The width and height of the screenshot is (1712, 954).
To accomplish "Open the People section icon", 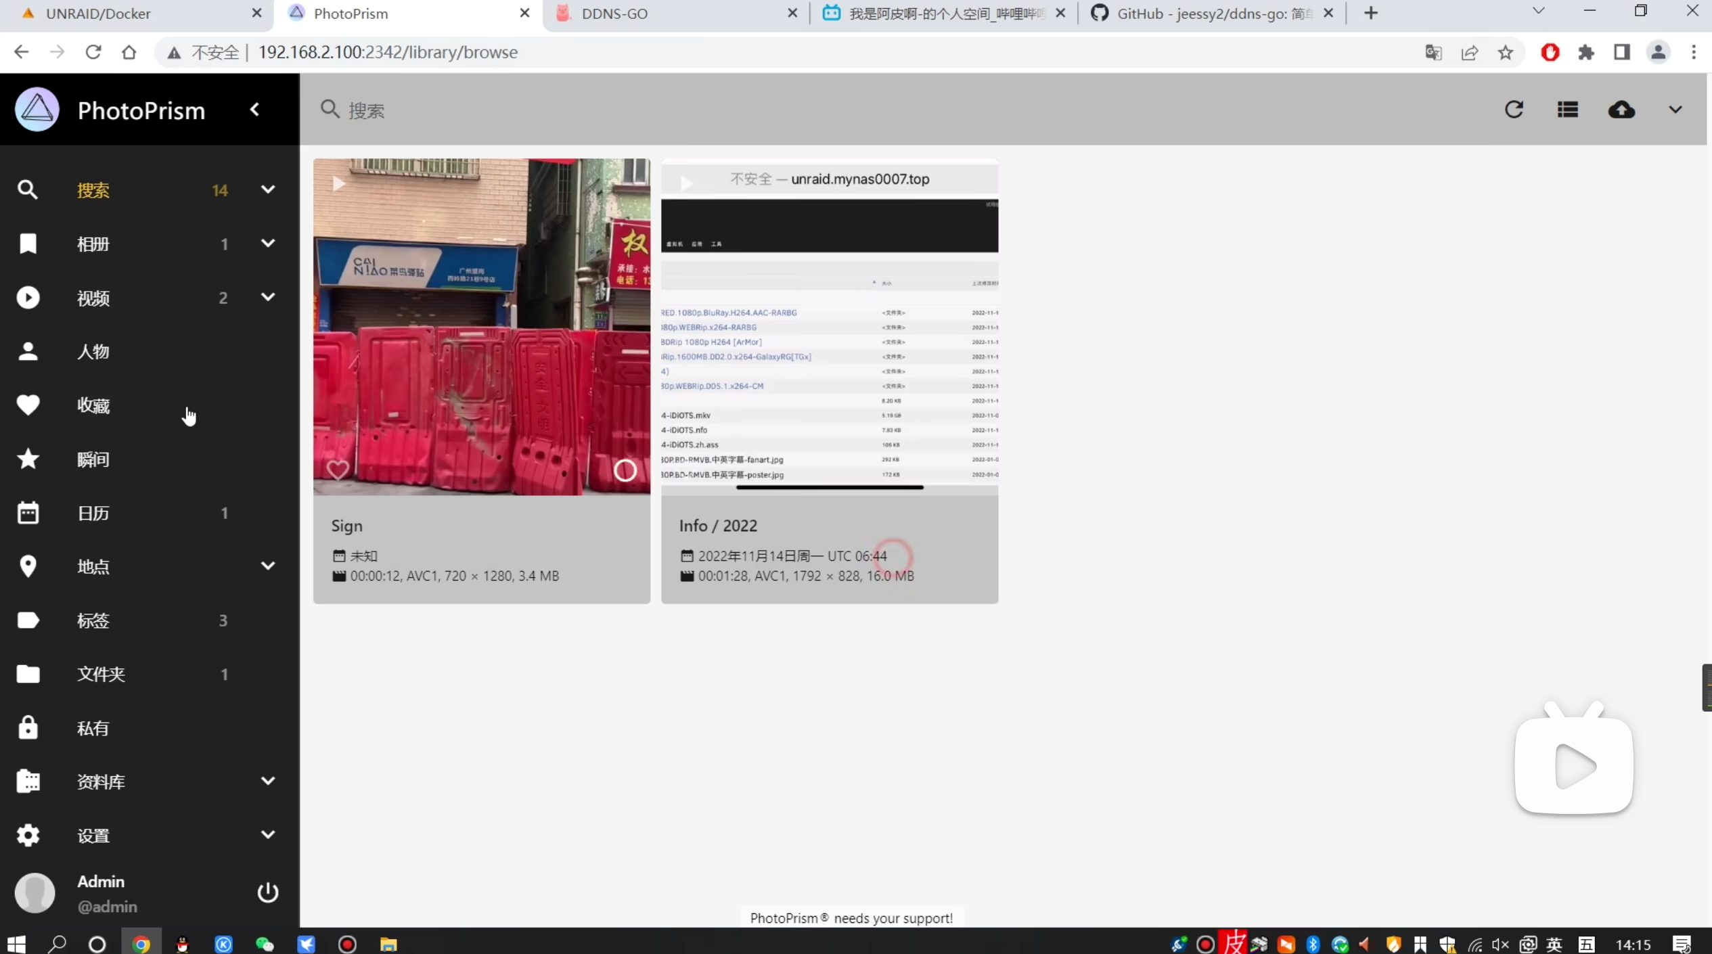I will pos(28,351).
